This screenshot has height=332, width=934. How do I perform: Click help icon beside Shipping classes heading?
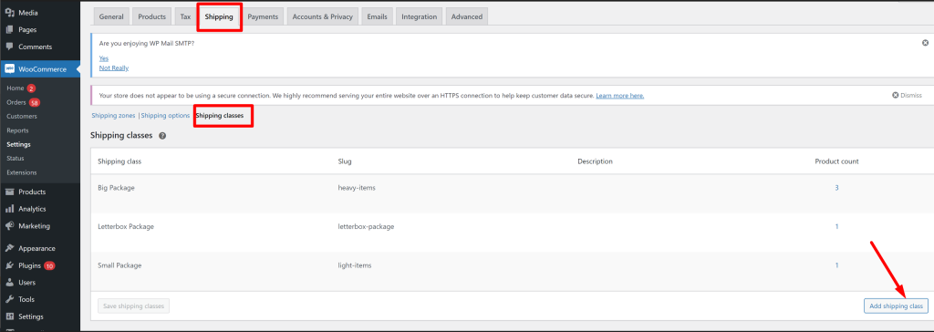click(x=162, y=136)
